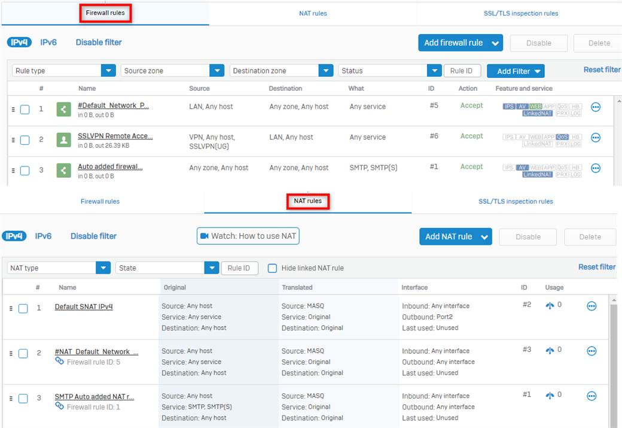Click link icon beside Firewall rule ID: 1
Screen dimensions: 622x428
[59, 406]
